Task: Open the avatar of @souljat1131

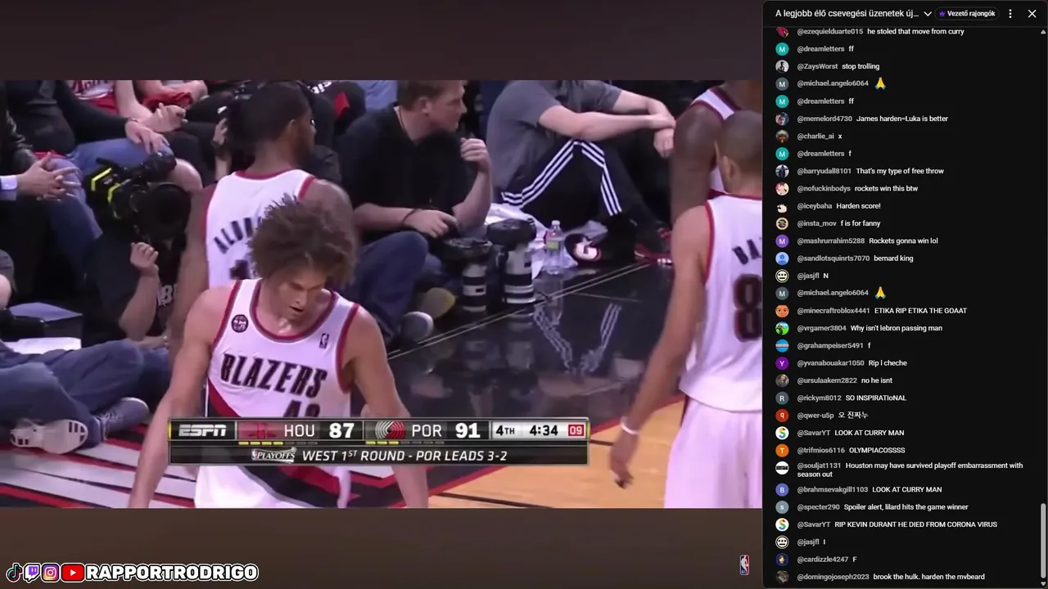Action: pos(782,468)
